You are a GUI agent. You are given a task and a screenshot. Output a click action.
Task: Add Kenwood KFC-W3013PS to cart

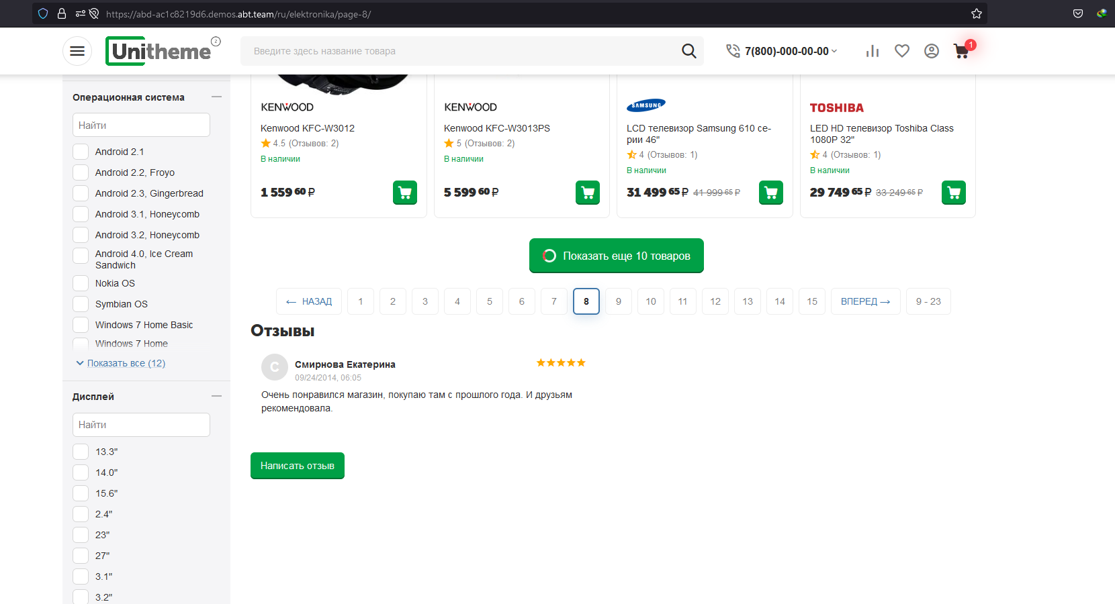click(x=588, y=193)
